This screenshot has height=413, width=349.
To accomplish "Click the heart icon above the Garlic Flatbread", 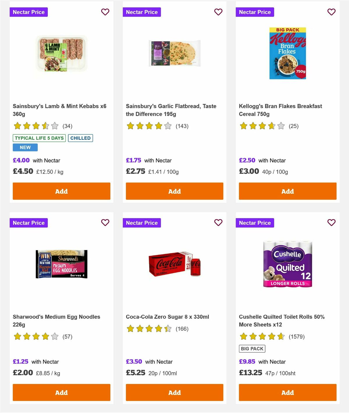I will 218,12.
